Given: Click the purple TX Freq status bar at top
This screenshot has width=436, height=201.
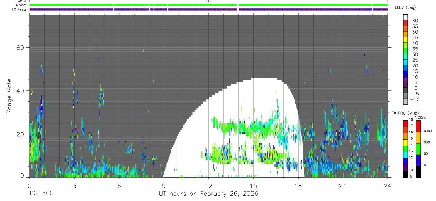Looking at the screenshot, I should 208,9.
